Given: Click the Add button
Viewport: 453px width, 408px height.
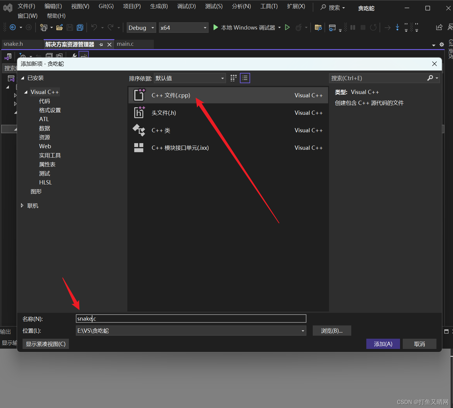Looking at the screenshot, I should tap(383, 344).
